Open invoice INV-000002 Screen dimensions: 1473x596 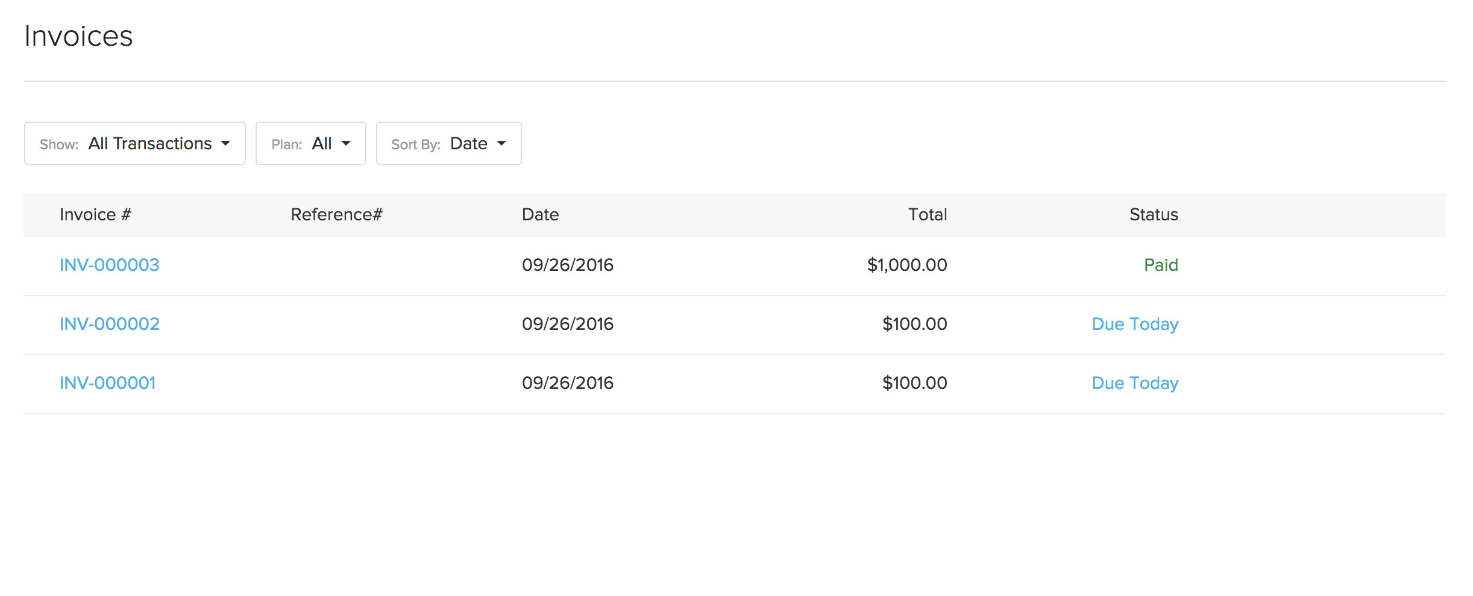point(109,324)
